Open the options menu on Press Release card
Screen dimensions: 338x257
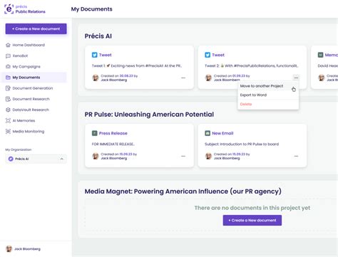click(x=183, y=156)
